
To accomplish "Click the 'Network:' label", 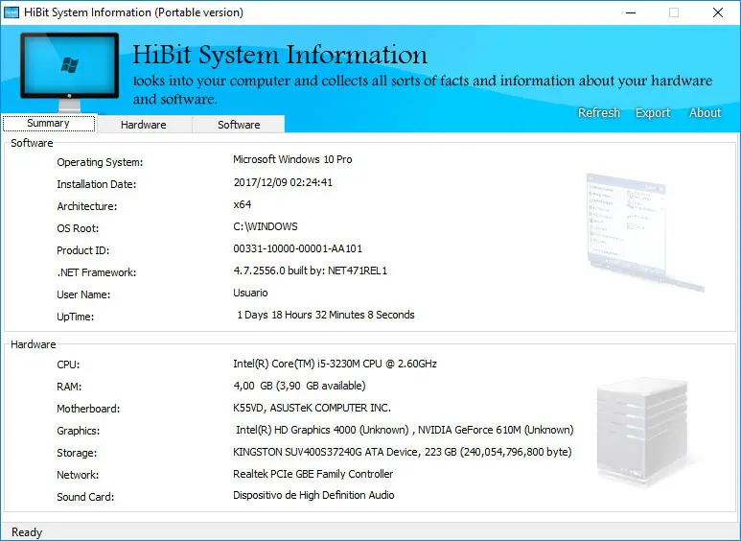I will tap(78, 475).
